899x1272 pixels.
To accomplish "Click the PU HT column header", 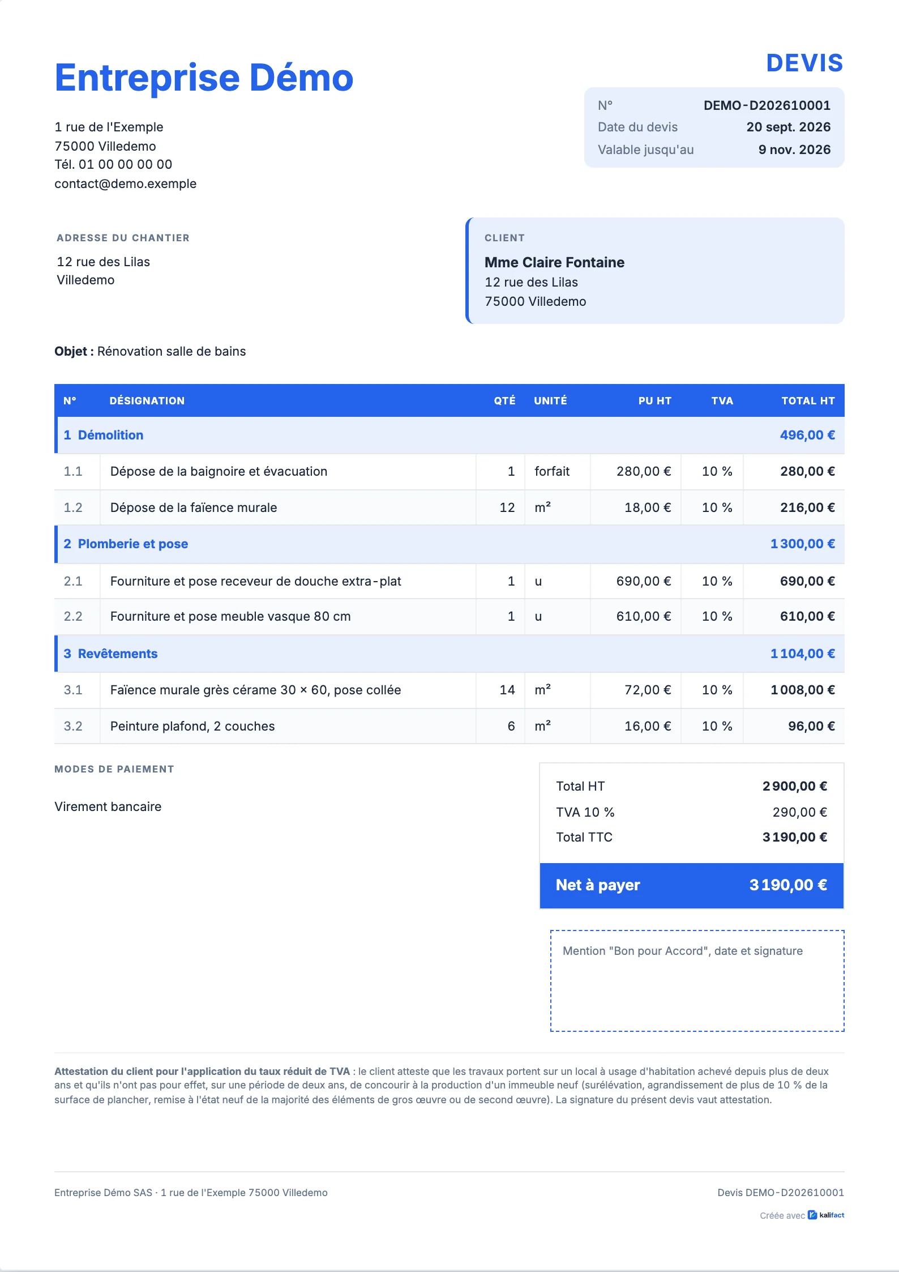I will [x=654, y=400].
